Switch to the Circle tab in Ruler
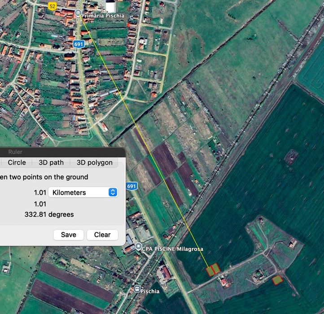This screenshot has width=324, height=314. click(x=17, y=162)
